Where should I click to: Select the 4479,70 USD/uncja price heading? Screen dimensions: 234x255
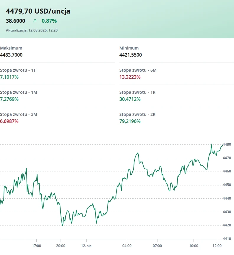(x=38, y=11)
